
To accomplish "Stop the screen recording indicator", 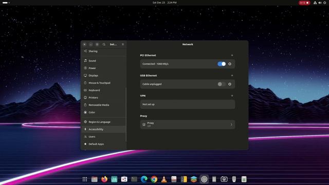I will pyautogui.click(x=304, y=3).
